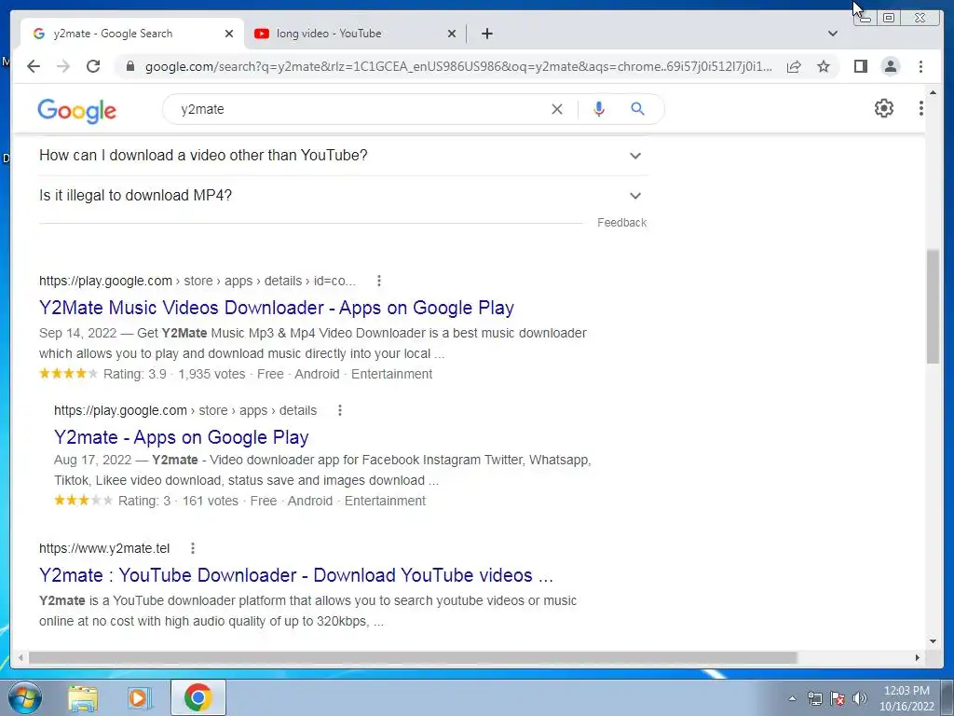Click 'Rating: 3.9' text snippet
The image size is (954, 716).
coord(134,374)
